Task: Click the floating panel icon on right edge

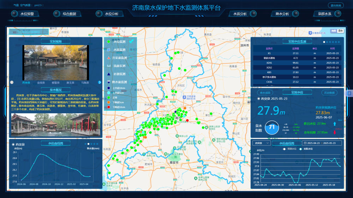Action: click(349, 93)
